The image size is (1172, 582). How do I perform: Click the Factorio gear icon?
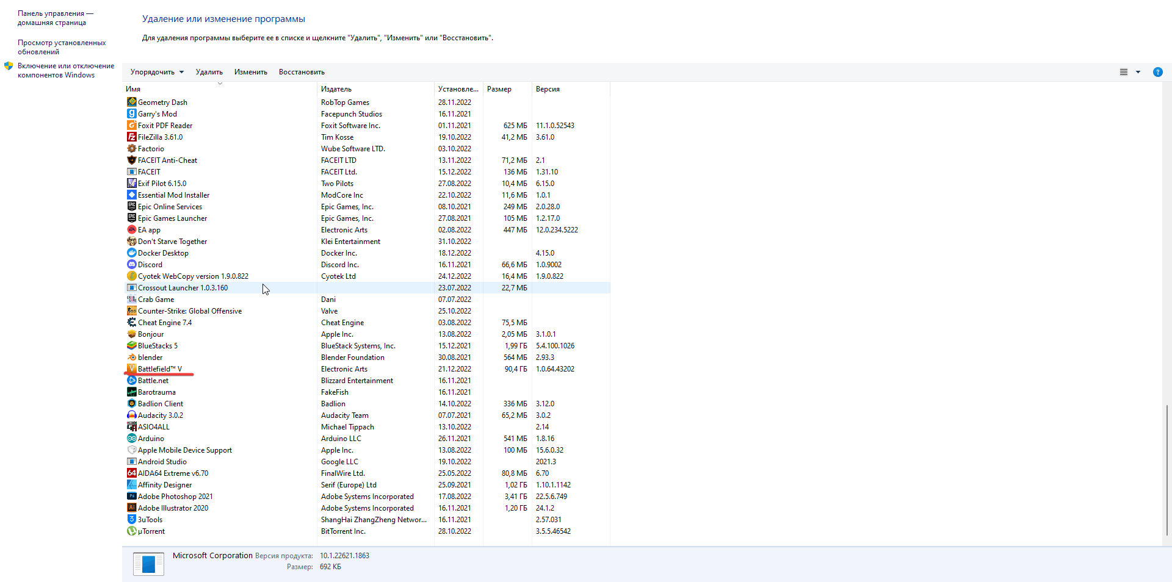coord(131,148)
